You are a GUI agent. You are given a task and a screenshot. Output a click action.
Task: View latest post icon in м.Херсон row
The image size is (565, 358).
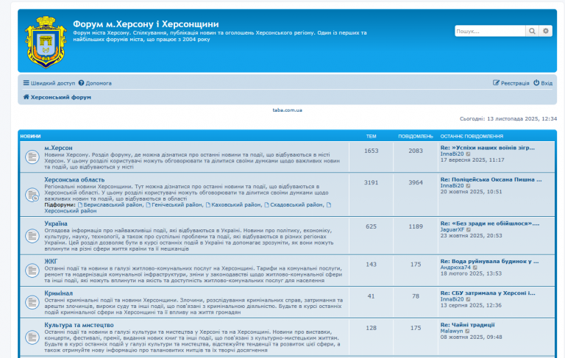coord(468,154)
